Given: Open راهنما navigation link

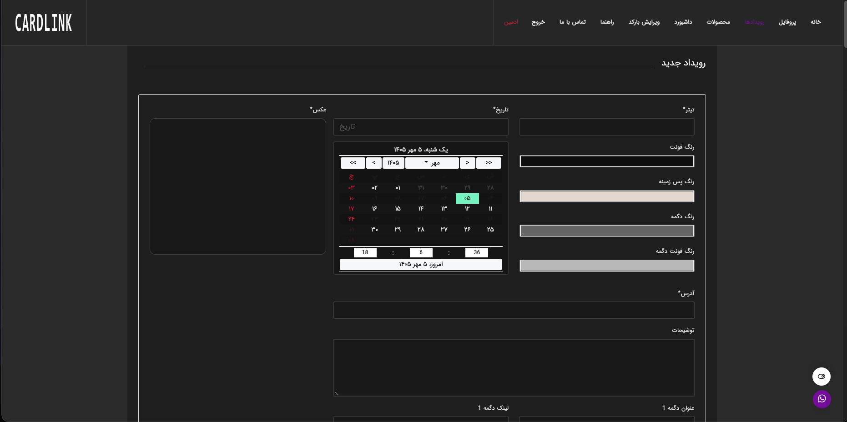Looking at the screenshot, I should tap(607, 22).
